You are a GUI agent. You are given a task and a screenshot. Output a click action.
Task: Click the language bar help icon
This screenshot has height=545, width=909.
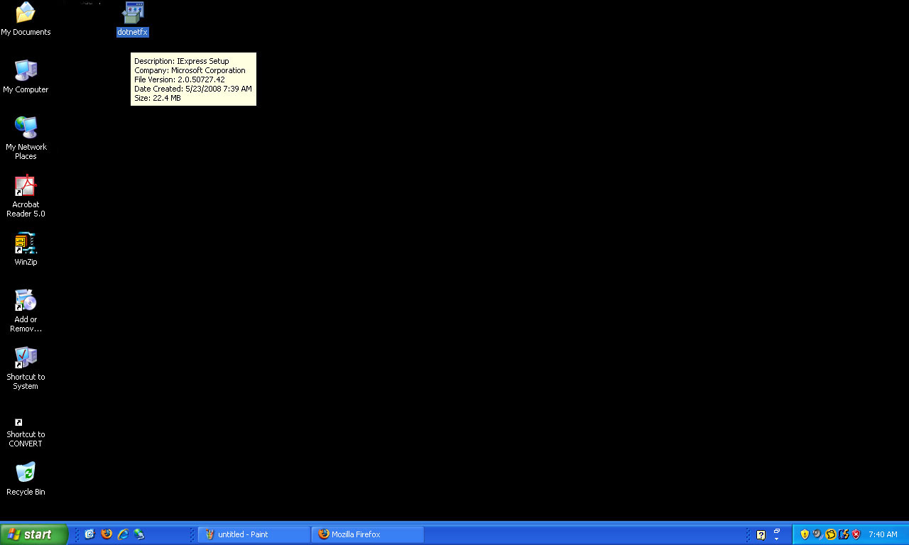coord(761,535)
